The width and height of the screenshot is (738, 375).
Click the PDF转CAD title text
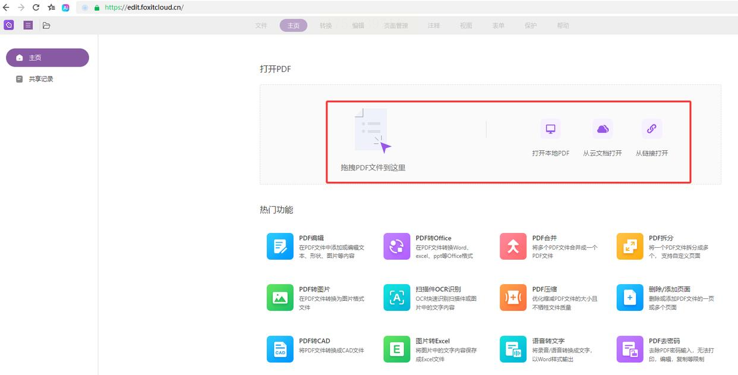click(314, 341)
